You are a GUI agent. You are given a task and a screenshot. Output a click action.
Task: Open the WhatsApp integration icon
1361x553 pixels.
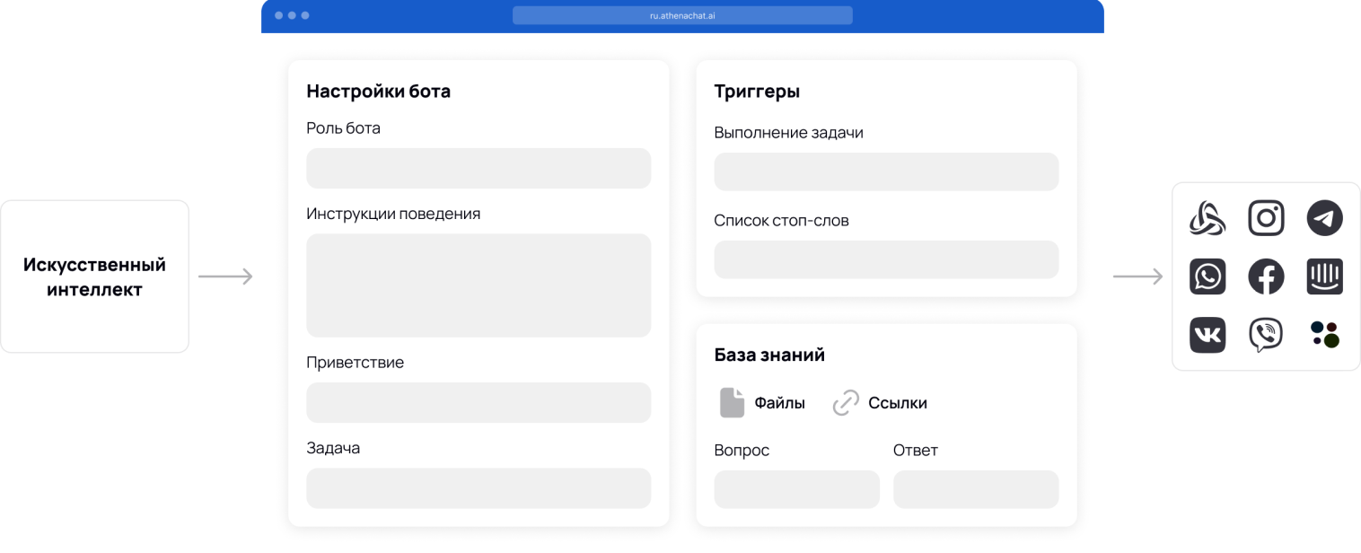tap(1207, 276)
